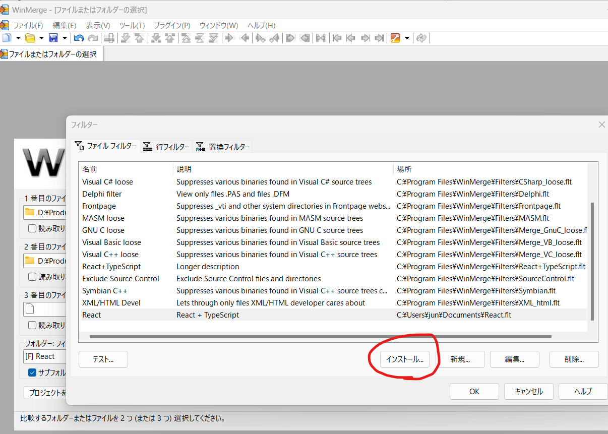608x434 pixels.
Task: Click the Copy Left toolbar icon
Action: pyautogui.click(x=245, y=38)
